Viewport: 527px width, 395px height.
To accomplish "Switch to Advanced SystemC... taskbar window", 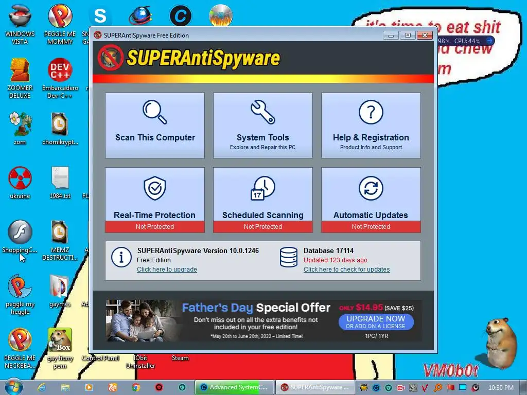I will pos(234,387).
